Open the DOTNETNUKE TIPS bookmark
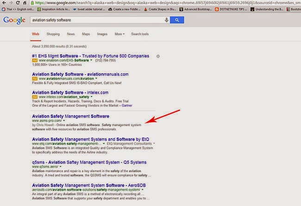The width and height of the screenshot is (301, 206). pos(231,9)
